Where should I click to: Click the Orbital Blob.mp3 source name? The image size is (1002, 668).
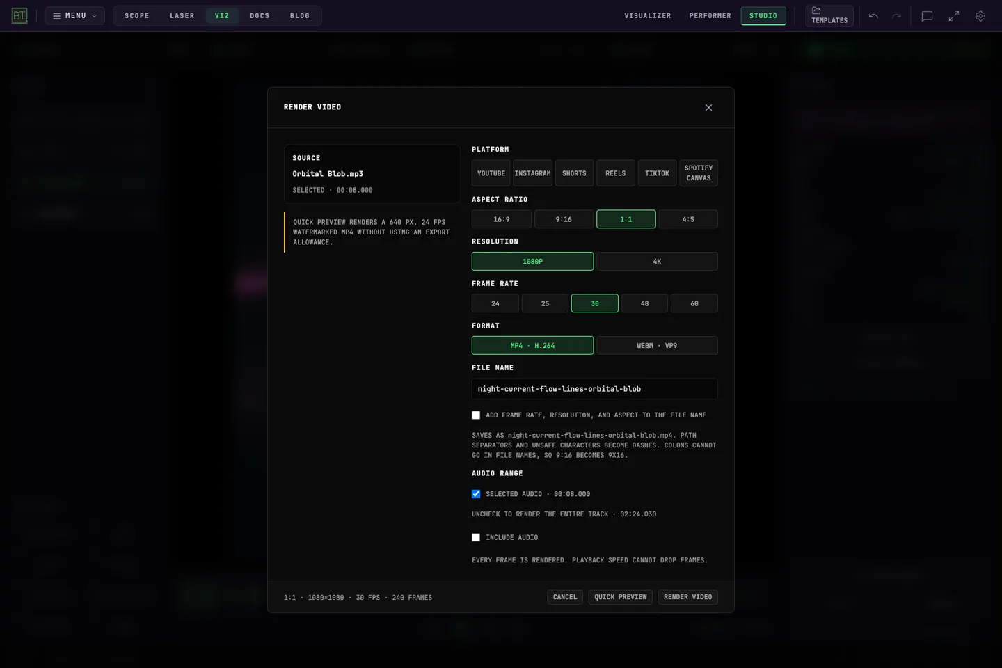pos(328,174)
